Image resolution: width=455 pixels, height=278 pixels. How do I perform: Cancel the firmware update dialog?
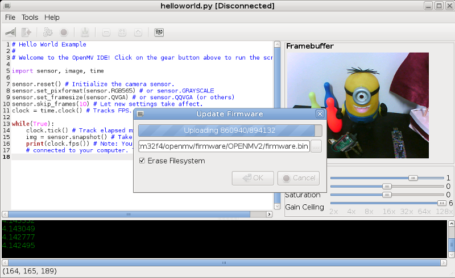click(298, 178)
